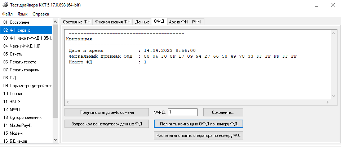Switch to the Фискализация ФН tab
This screenshot has width=341, height=147.
click(112, 22)
